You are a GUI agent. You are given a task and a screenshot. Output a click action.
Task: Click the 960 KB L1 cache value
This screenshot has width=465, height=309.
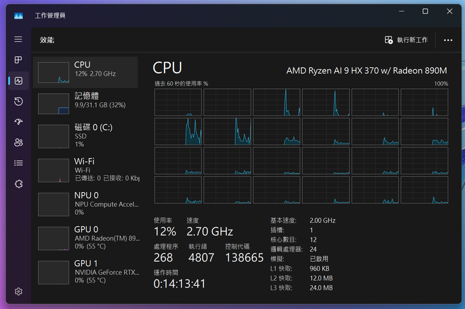point(320,268)
